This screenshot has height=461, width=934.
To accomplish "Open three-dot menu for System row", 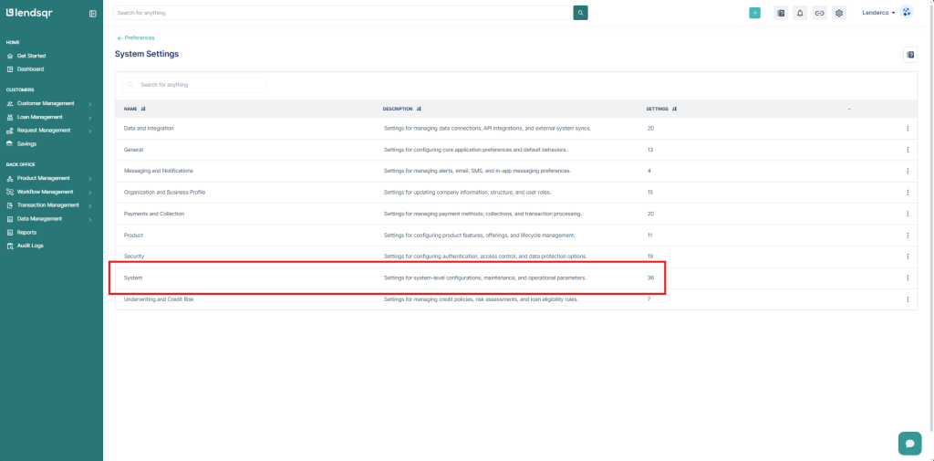I will pyautogui.click(x=908, y=278).
